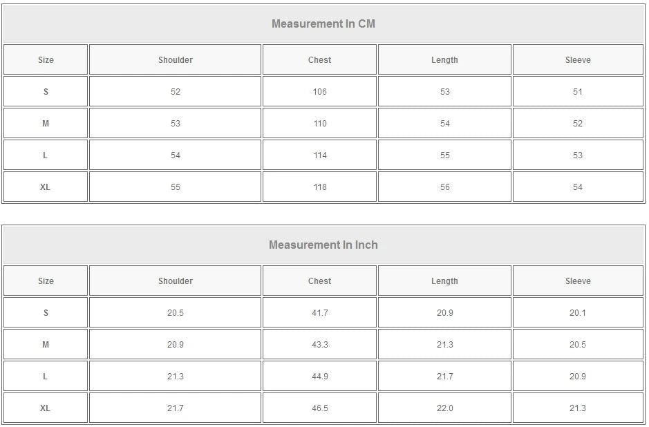Screen dimensions: 649x427
Task: Click chest value 110 for size M
Action: pyautogui.click(x=319, y=124)
